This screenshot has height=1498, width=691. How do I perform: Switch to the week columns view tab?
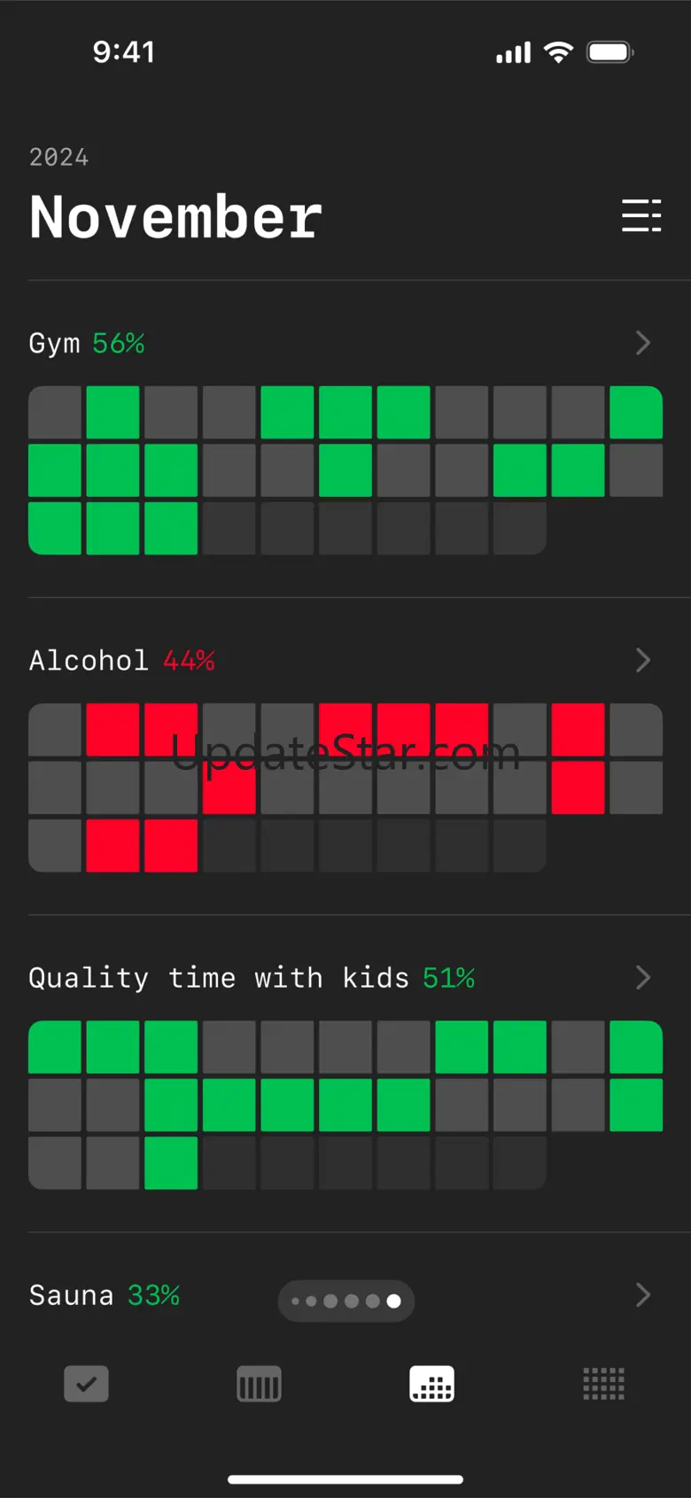point(259,1384)
